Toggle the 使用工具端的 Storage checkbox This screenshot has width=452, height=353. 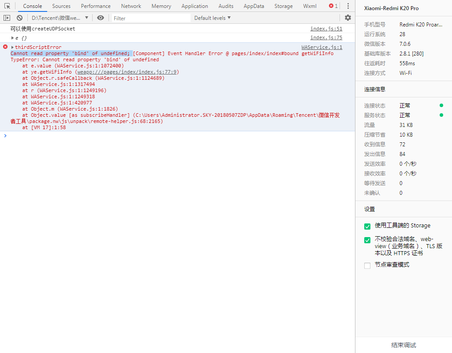[367, 226]
